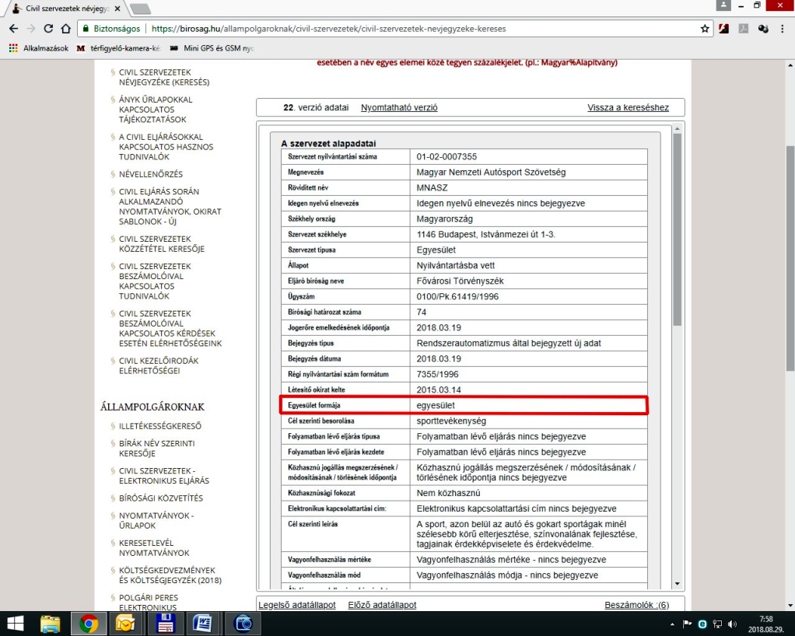
Task: Open the network status tray icon
Action: (717, 624)
